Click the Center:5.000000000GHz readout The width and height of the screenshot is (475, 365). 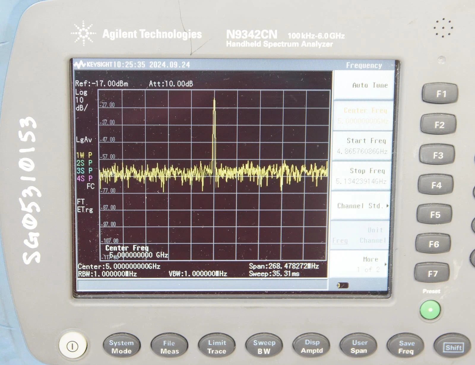tap(119, 266)
